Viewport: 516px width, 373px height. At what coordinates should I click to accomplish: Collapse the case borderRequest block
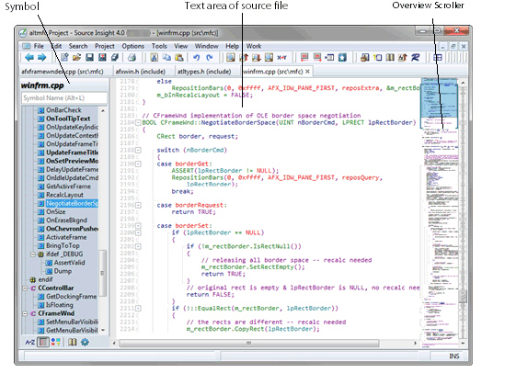coord(138,206)
